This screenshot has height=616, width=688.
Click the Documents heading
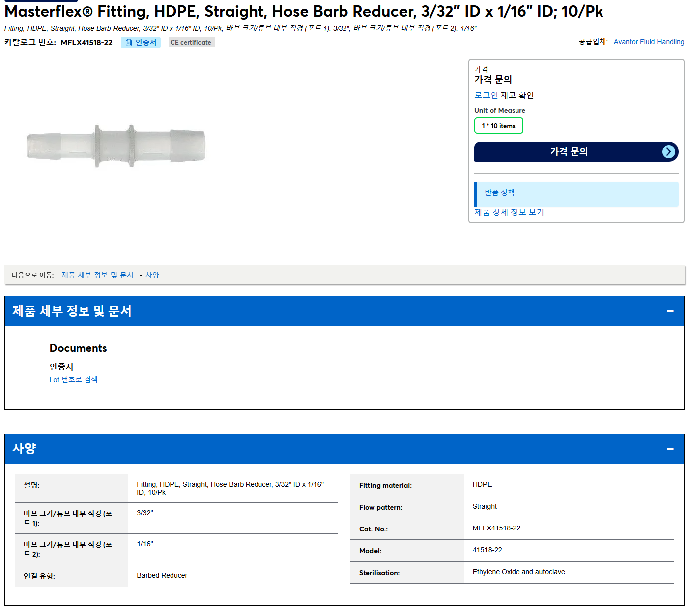point(79,348)
